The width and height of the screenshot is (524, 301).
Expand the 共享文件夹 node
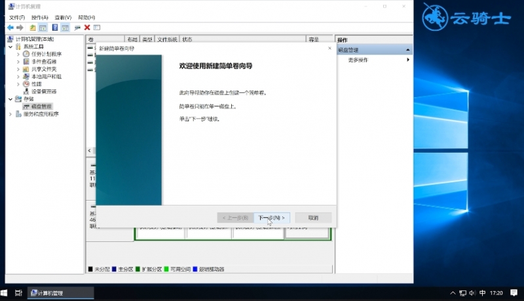click(x=18, y=70)
